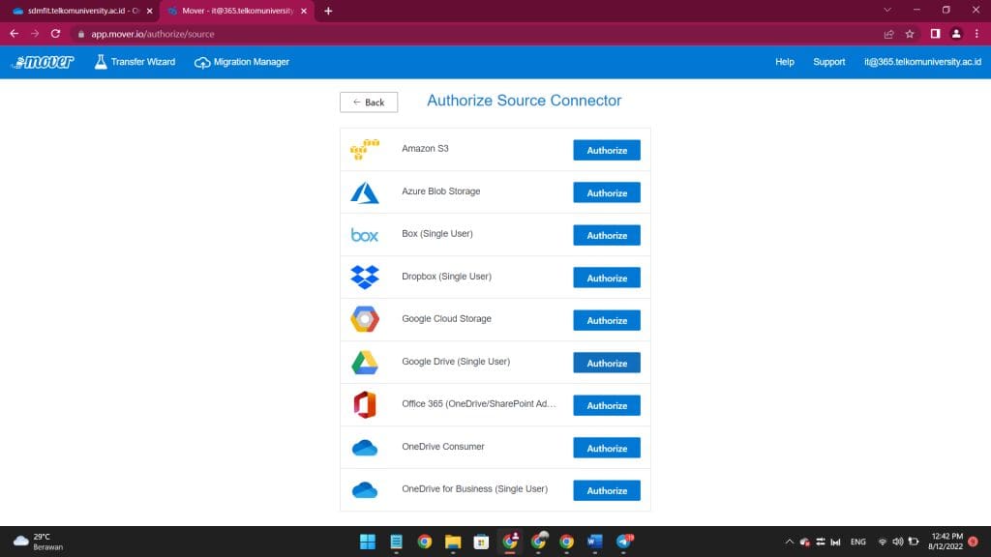The image size is (991, 557).
Task: Authorize the Box (Single User) connector
Action: 607,235
